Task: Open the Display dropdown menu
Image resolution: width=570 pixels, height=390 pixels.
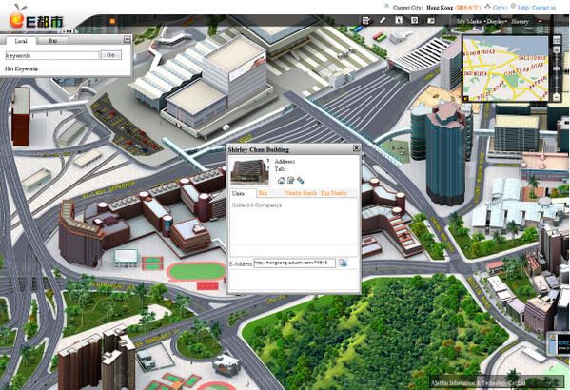Action: [496, 22]
